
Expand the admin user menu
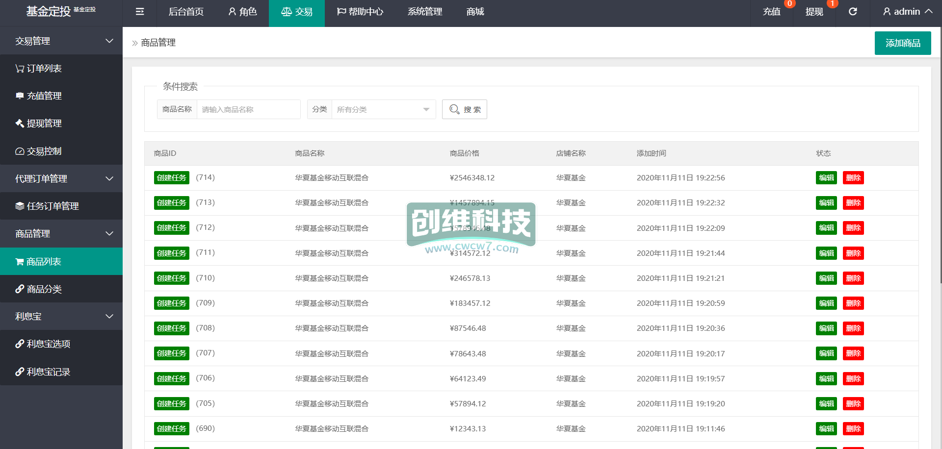(x=907, y=12)
